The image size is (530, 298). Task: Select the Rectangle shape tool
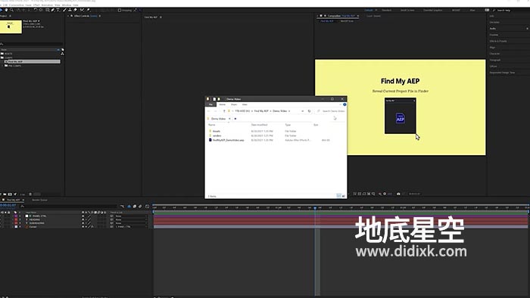(47, 10)
